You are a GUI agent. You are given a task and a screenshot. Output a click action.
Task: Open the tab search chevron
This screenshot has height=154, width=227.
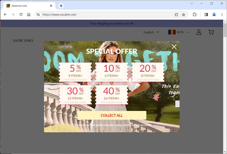192,3
